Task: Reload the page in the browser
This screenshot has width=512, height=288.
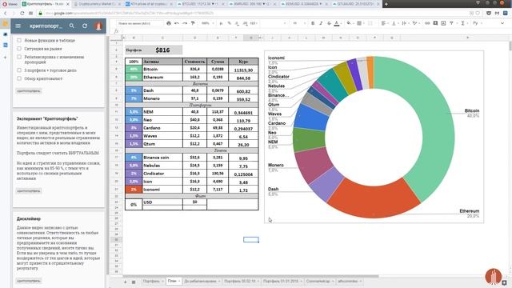Action: coord(22,13)
